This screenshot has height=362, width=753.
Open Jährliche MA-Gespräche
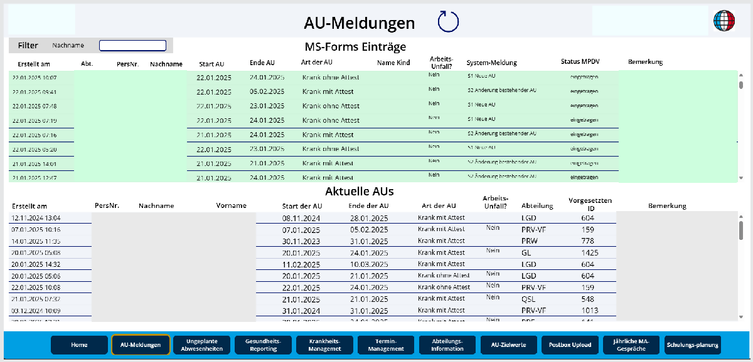[x=631, y=344]
